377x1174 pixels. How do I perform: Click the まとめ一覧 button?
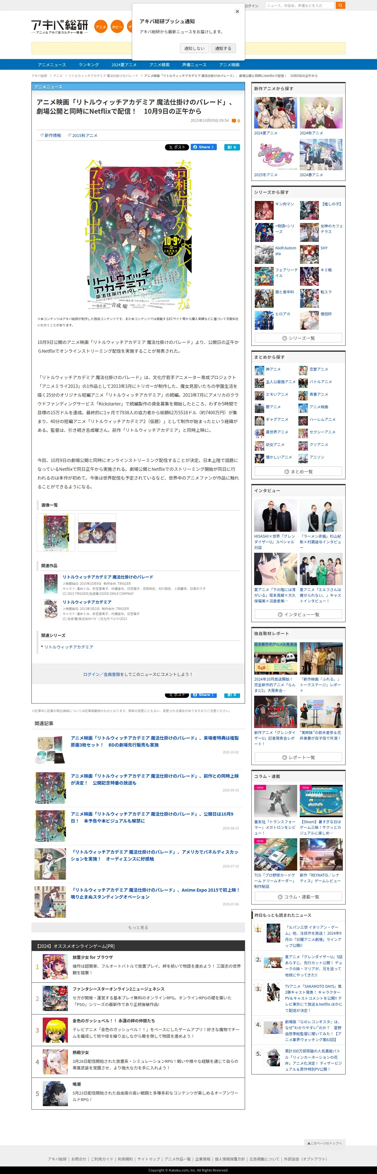point(298,471)
